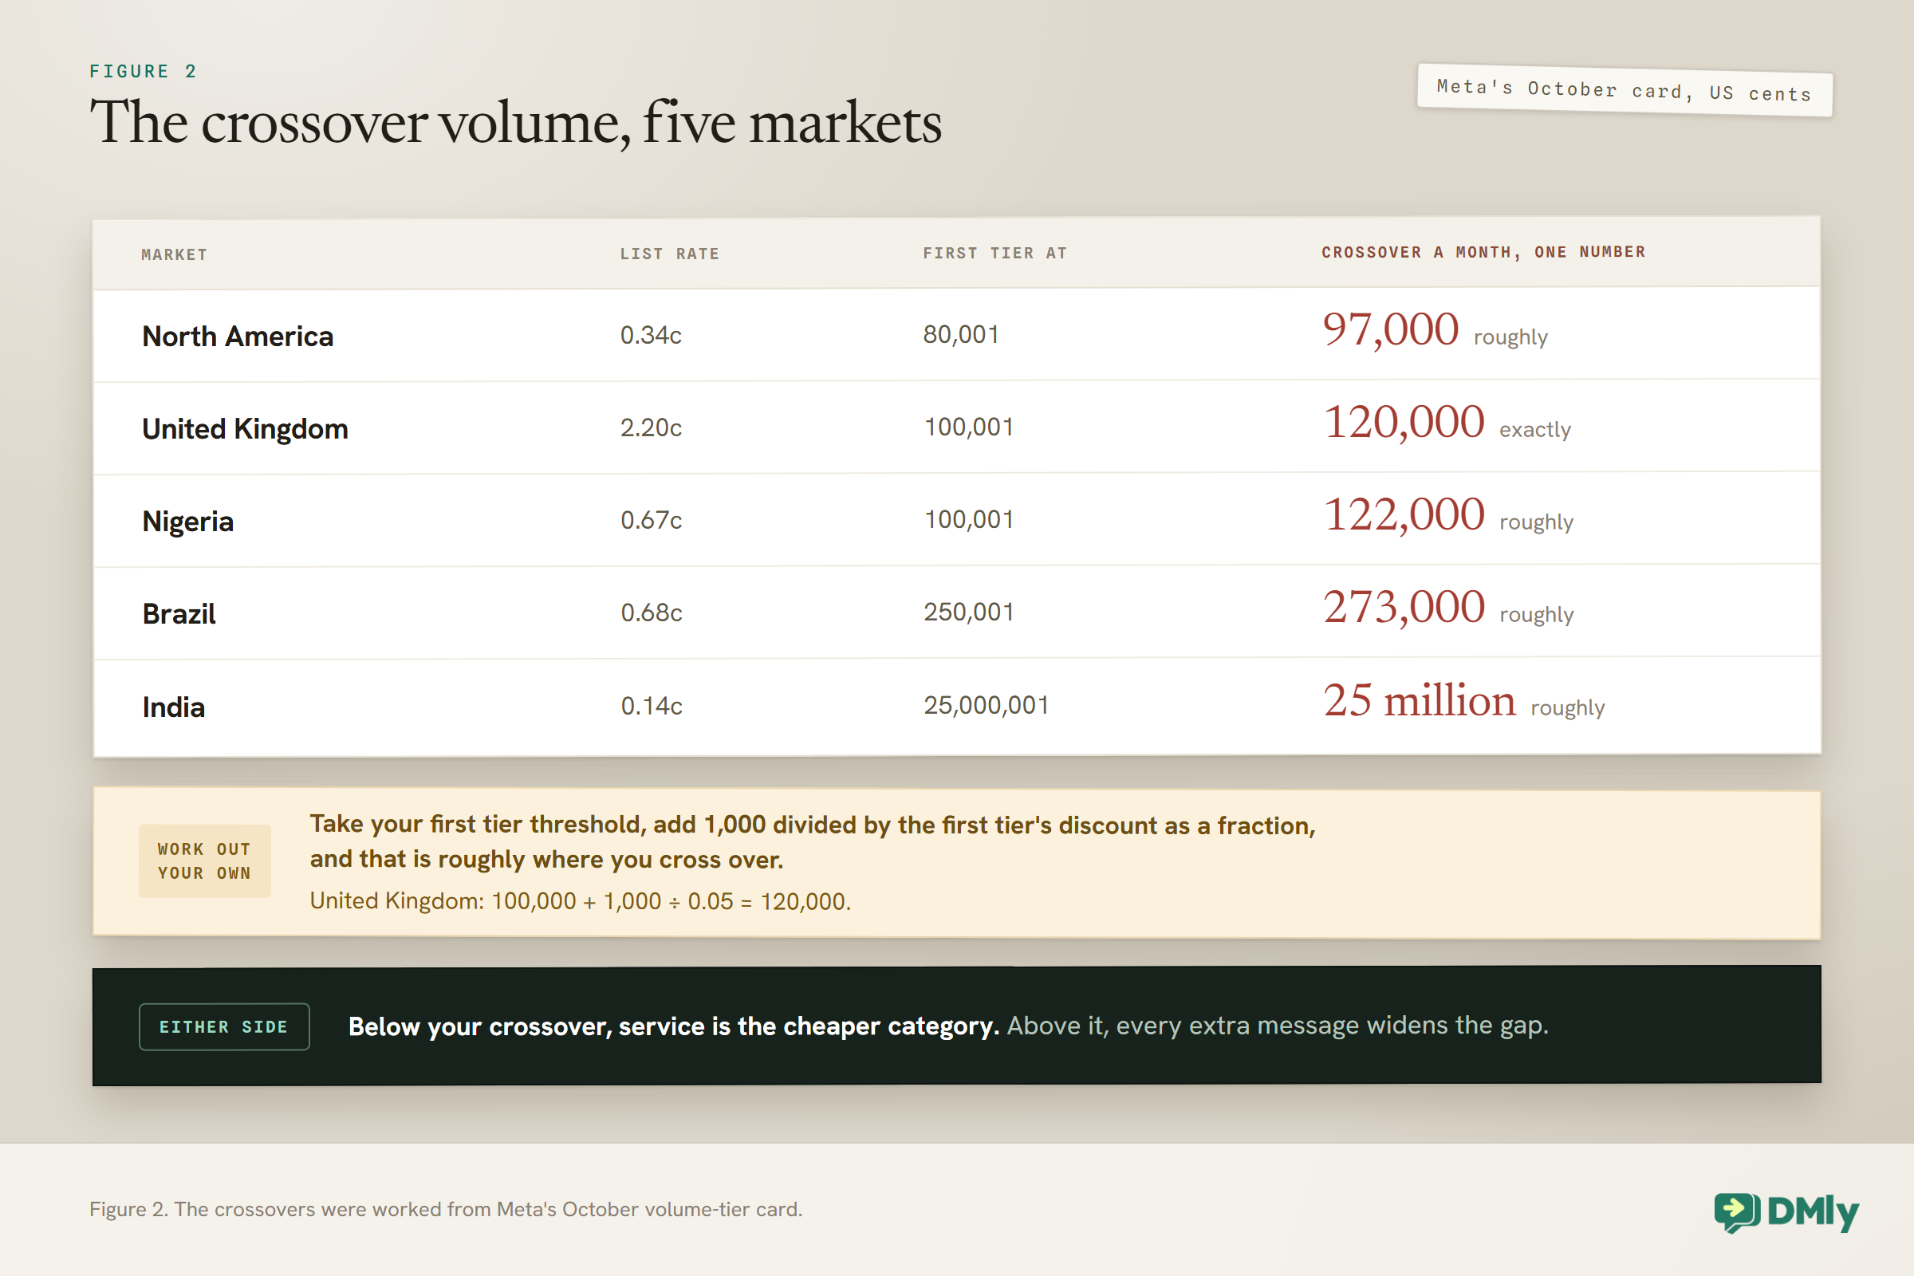The width and height of the screenshot is (1914, 1276).
Task: Click the 2.20c list rate
Action: point(651,427)
